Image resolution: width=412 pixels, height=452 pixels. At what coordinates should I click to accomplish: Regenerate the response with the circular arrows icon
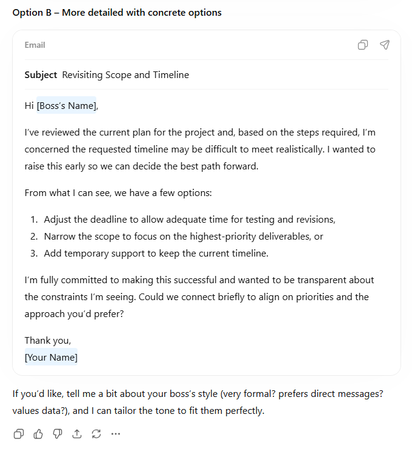click(96, 433)
